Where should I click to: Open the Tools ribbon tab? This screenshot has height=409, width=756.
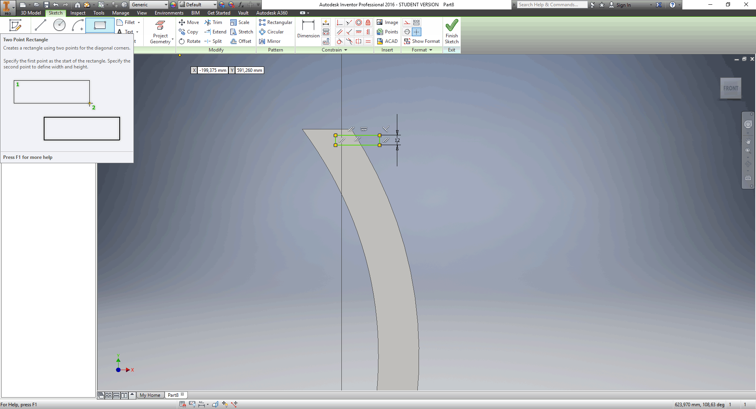pyautogui.click(x=99, y=13)
